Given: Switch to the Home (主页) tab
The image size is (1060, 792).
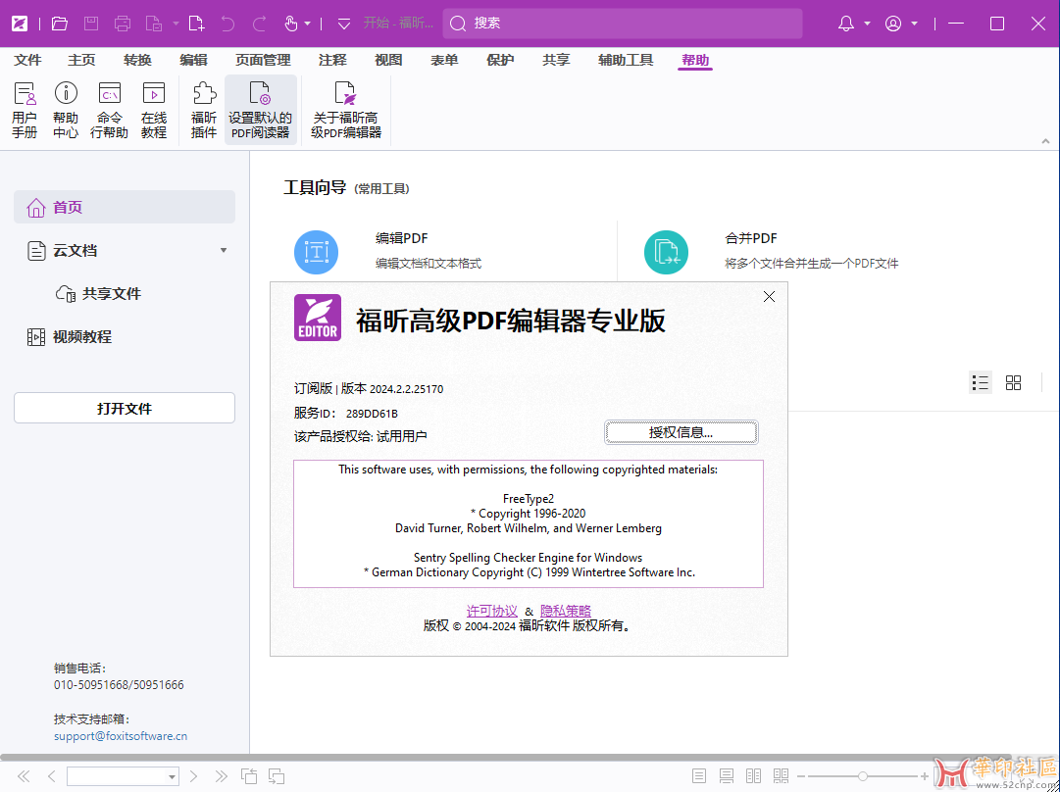Looking at the screenshot, I should (81, 60).
